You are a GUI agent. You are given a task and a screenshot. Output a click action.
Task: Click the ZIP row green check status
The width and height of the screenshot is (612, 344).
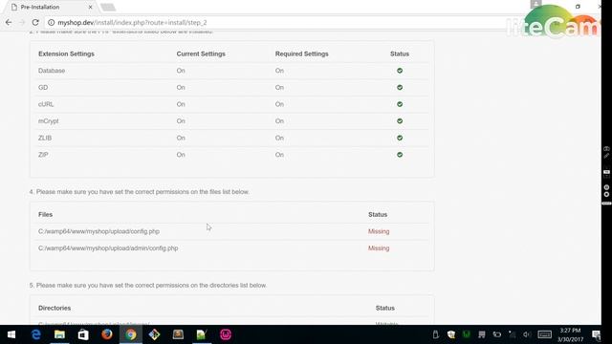(x=400, y=155)
